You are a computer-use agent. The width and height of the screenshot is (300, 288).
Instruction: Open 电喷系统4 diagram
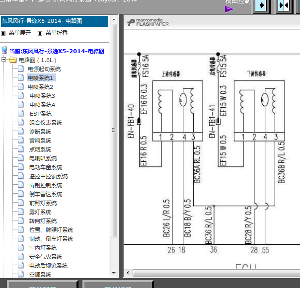tap(42, 105)
